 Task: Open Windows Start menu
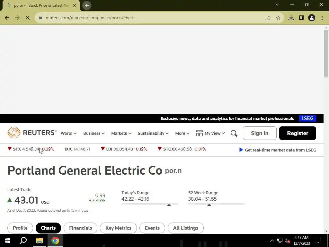[8, 241]
